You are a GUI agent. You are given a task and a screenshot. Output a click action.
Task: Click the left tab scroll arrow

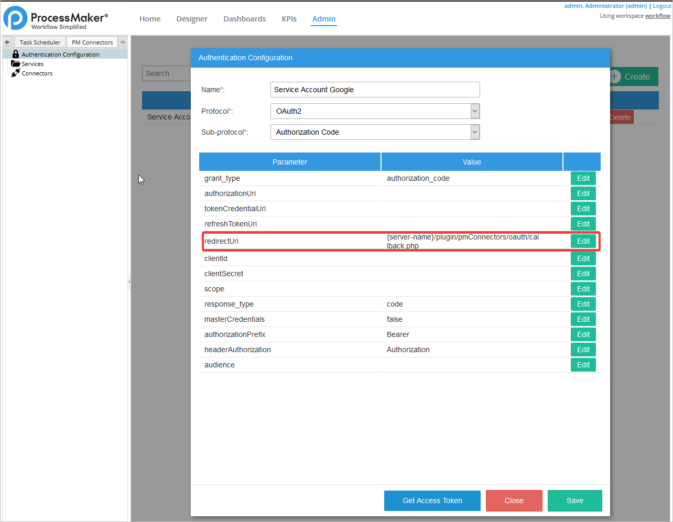[x=7, y=42]
